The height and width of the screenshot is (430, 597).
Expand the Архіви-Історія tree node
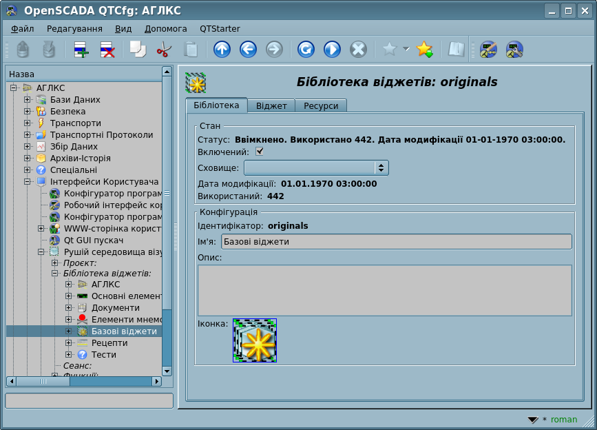click(x=27, y=158)
